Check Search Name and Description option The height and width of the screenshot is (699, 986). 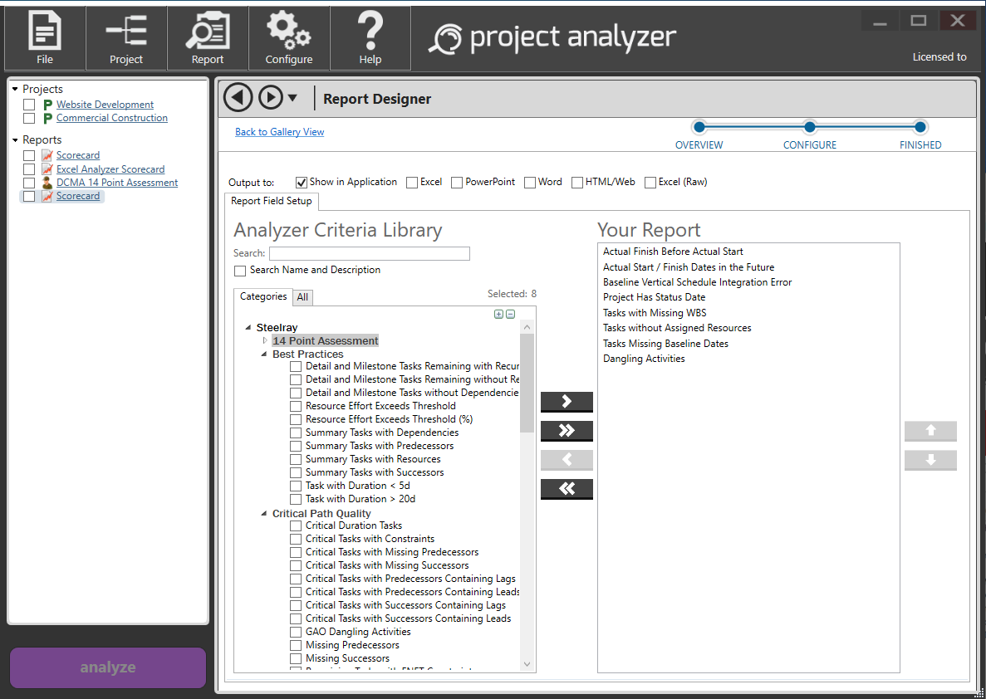pos(239,271)
